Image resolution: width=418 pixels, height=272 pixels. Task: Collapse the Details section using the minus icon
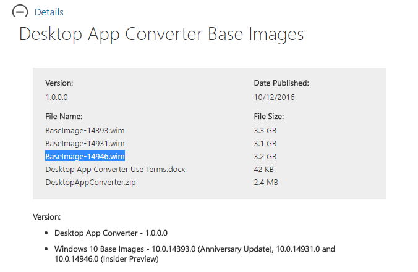pos(20,12)
